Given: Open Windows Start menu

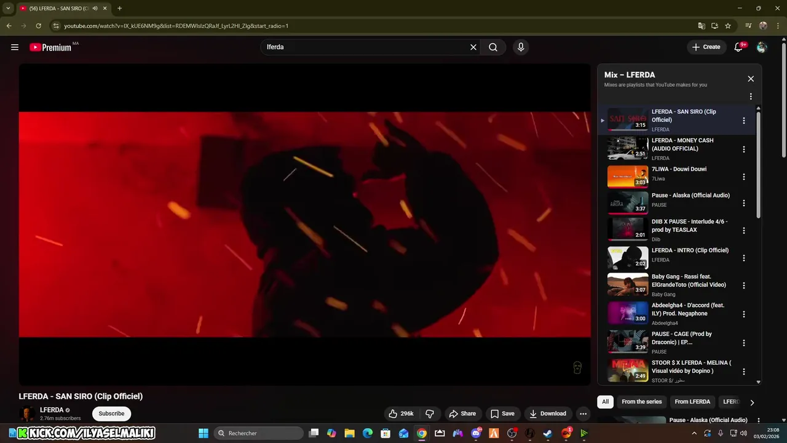Looking at the screenshot, I should pos(204,433).
